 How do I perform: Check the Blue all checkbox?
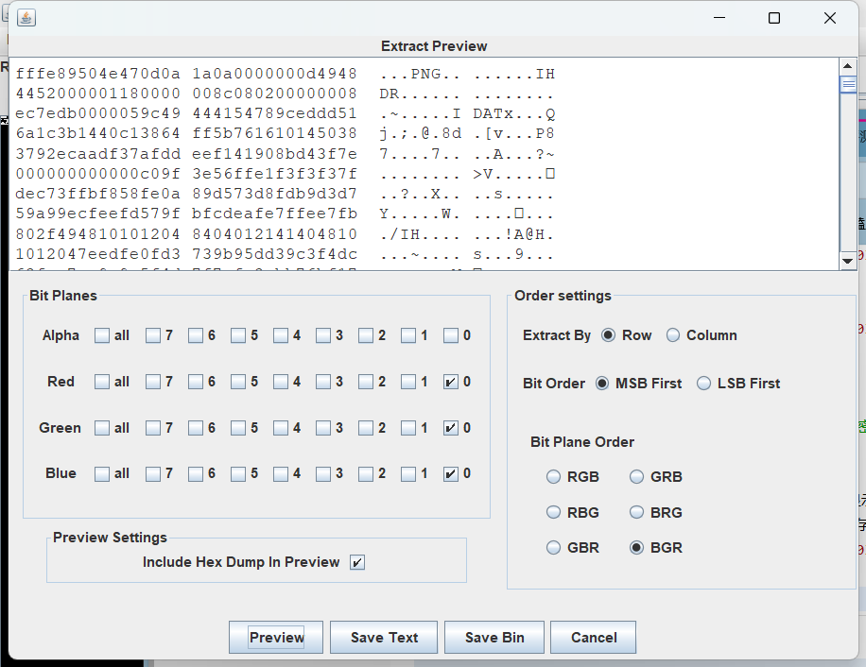pos(101,474)
